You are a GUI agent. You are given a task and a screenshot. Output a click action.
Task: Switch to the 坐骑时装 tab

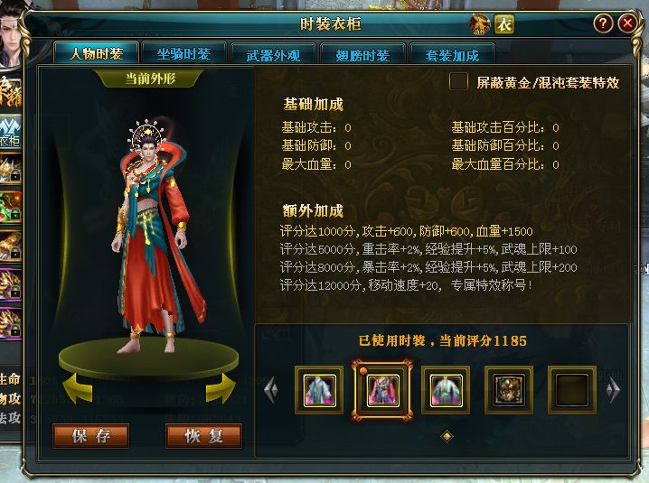(183, 53)
